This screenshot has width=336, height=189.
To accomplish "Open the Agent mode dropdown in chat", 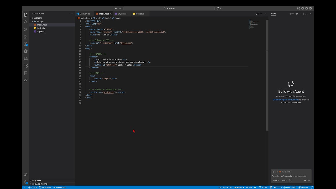I will (276, 181).
